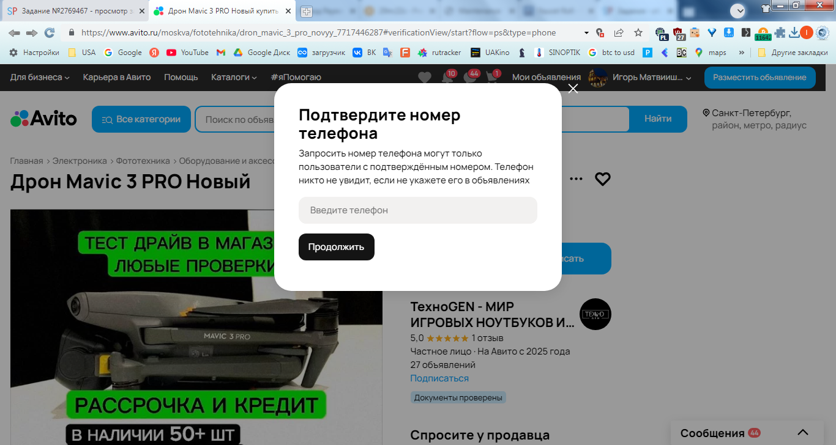Close the 'Задание №2769467' tab

(x=141, y=11)
